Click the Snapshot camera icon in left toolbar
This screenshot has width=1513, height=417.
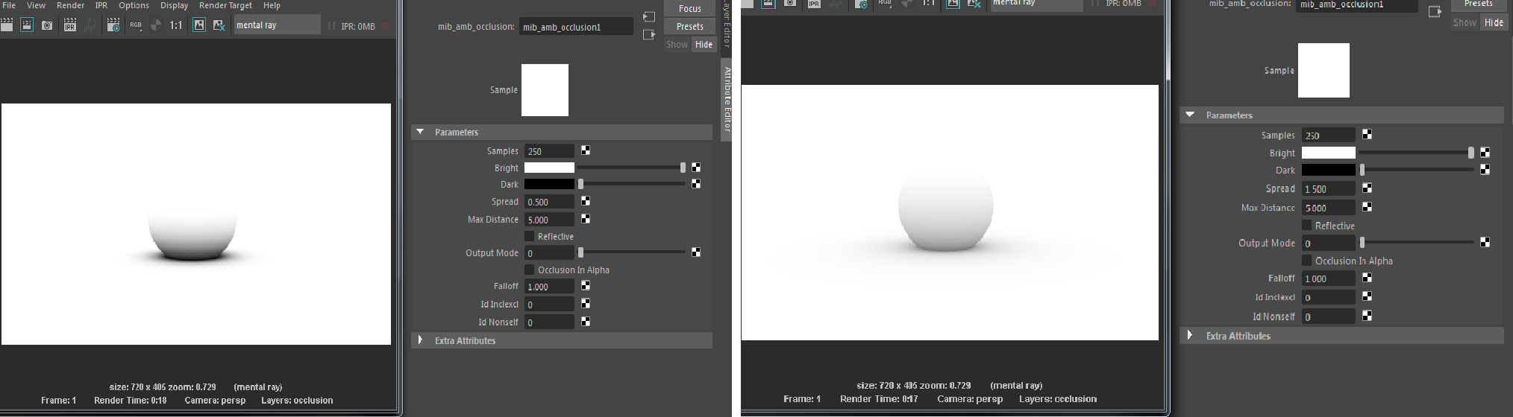pos(47,25)
